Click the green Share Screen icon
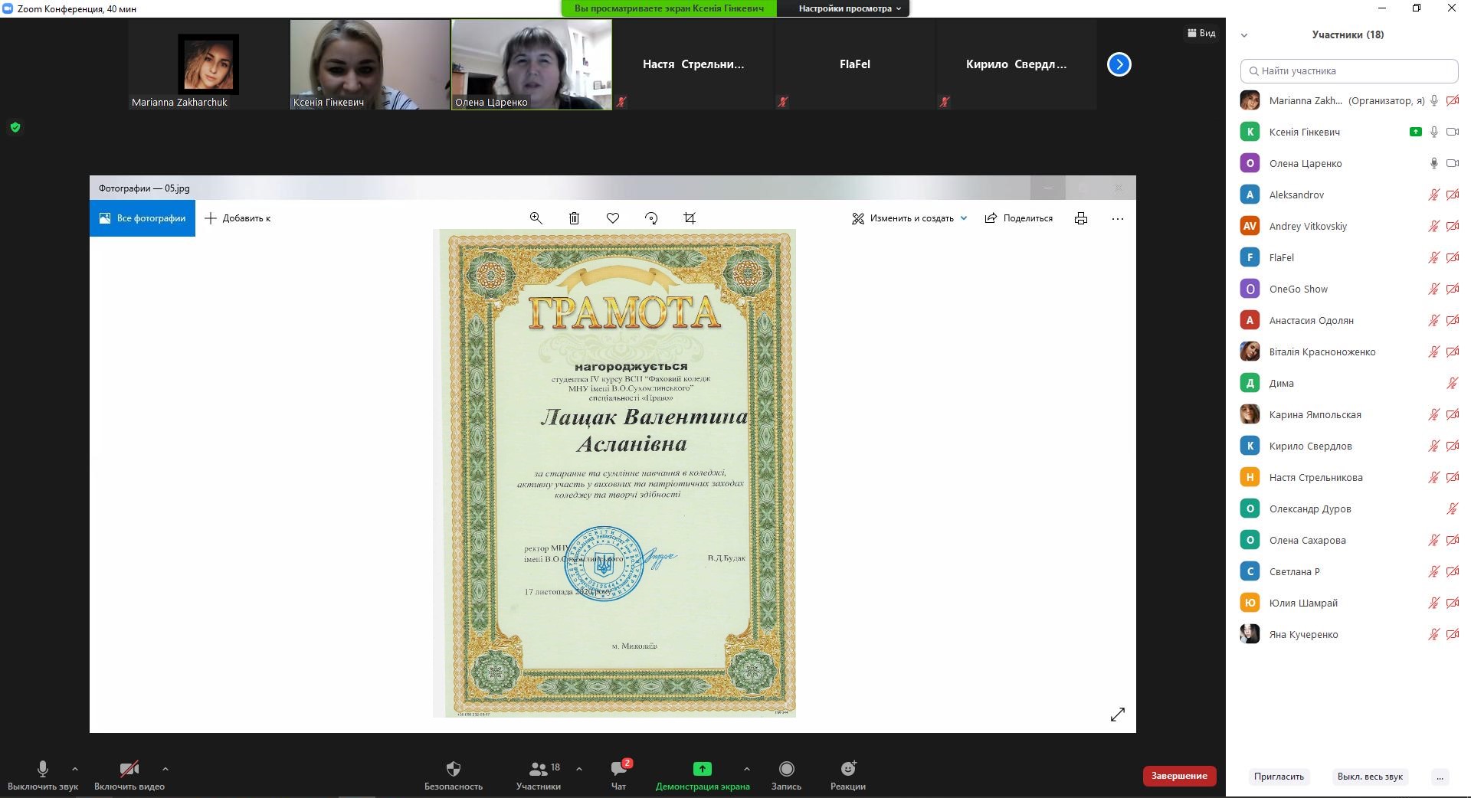The width and height of the screenshot is (1471, 798). [x=702, y=769]
